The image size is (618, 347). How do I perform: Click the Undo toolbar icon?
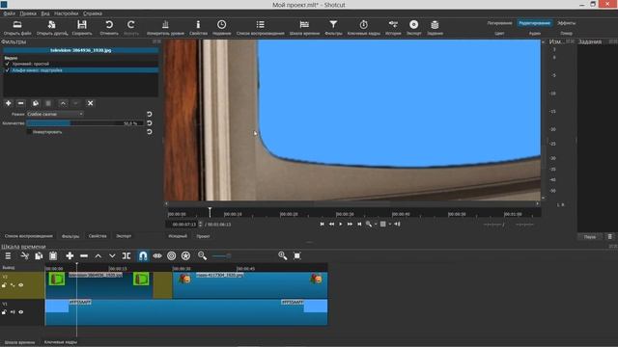coord(109,25)
